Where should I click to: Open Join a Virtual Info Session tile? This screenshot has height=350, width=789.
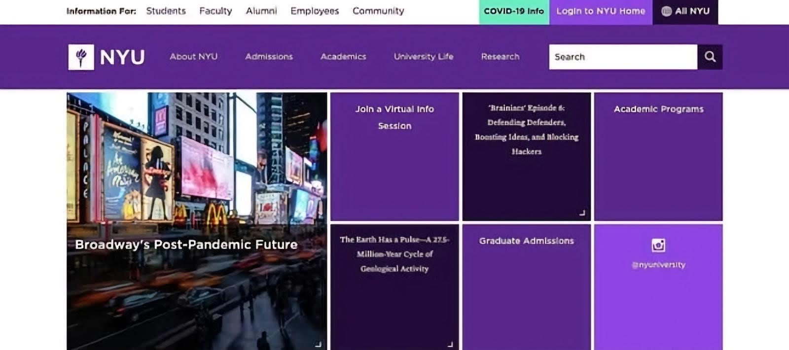[394, 157]
